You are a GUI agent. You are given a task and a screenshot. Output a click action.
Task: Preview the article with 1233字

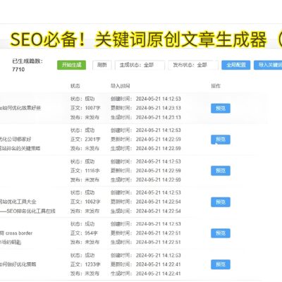point(221,264)
